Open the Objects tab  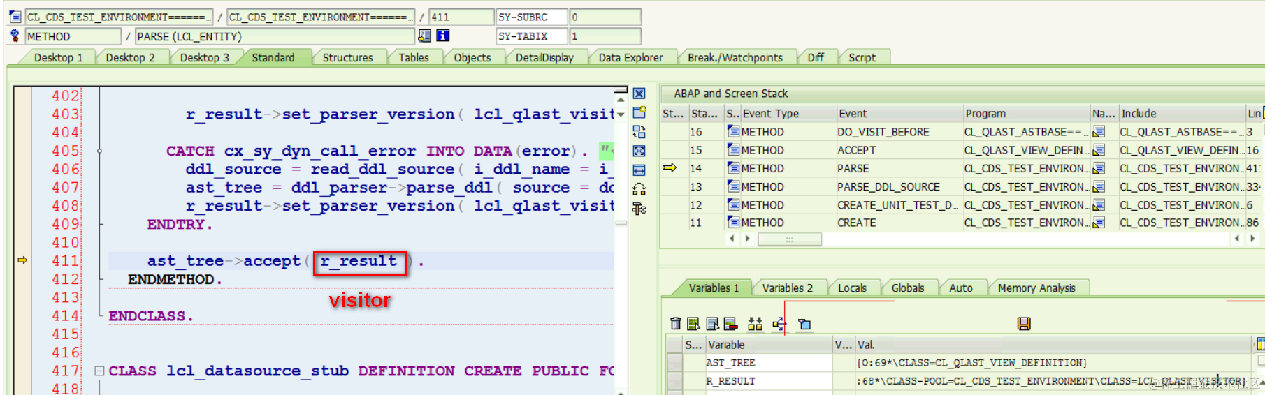tap(472, 58)
